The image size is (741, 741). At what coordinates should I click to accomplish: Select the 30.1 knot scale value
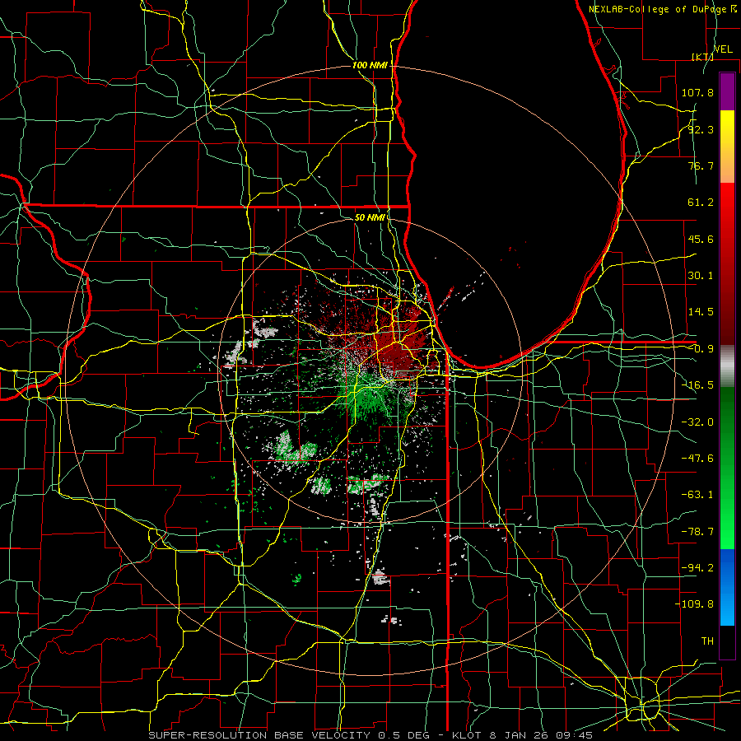click(701, 276)
